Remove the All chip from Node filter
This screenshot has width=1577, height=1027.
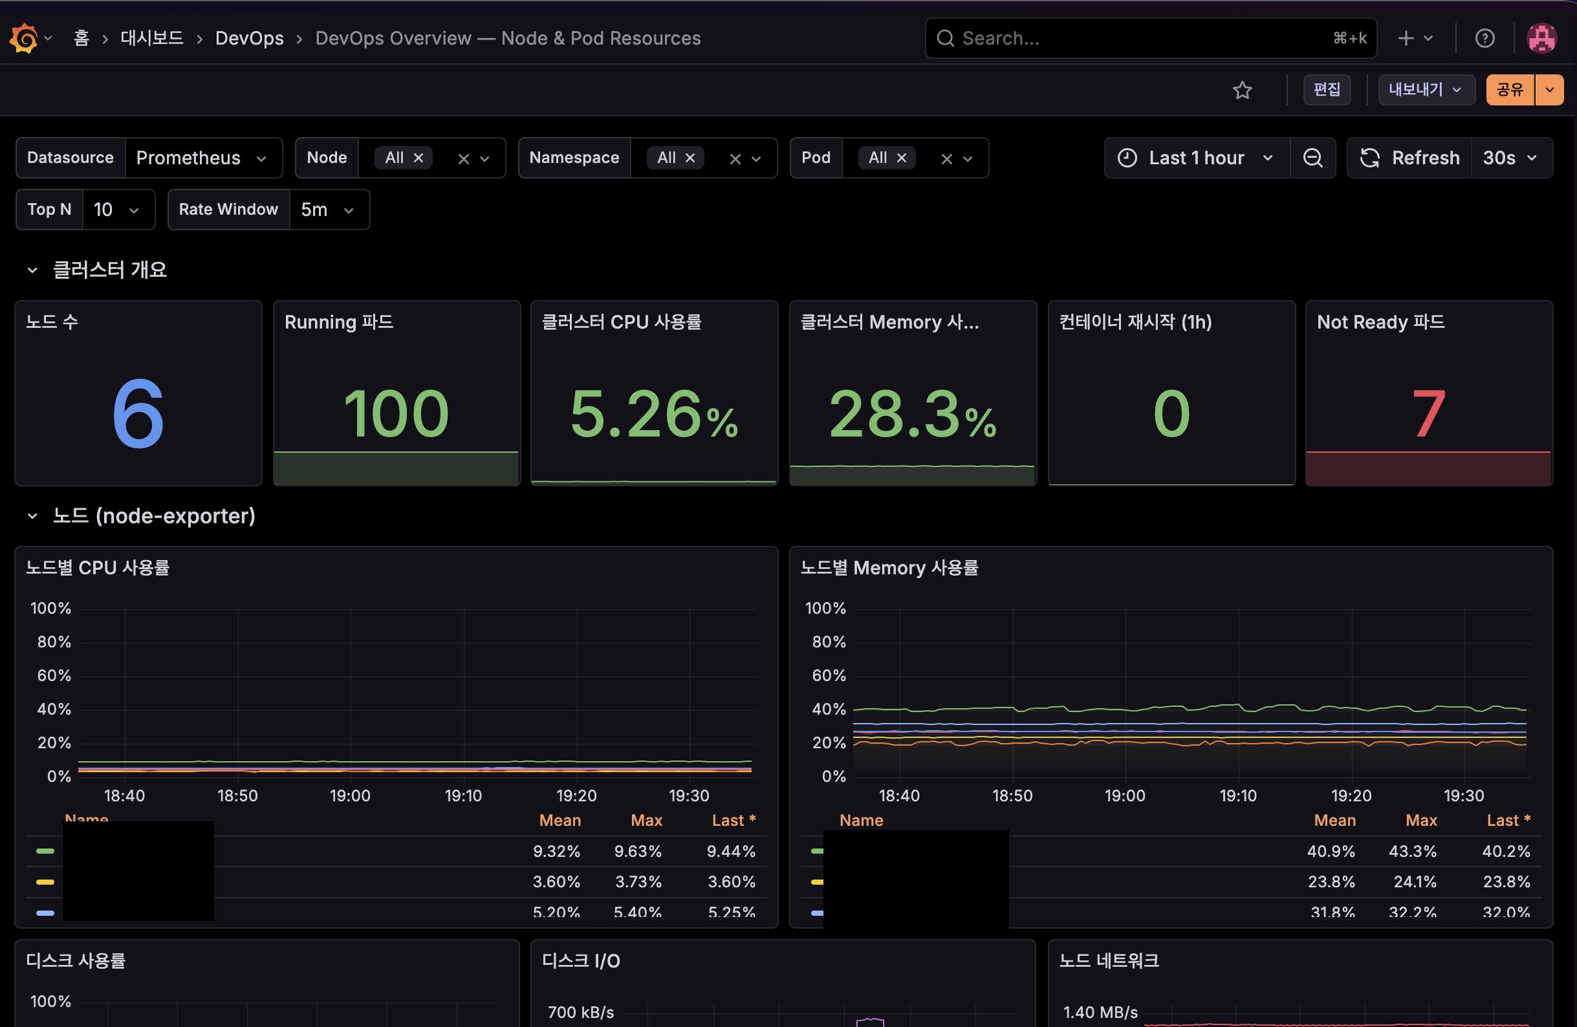418,158
